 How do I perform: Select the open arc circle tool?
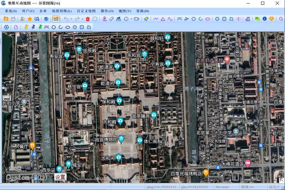(x=201, y=19)
